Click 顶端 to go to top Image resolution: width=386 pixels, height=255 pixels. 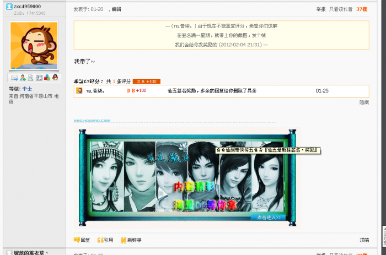click(364, 240)
